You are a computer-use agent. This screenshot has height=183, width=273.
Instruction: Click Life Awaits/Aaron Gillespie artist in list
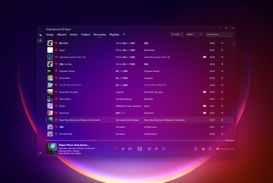(127, 120)
